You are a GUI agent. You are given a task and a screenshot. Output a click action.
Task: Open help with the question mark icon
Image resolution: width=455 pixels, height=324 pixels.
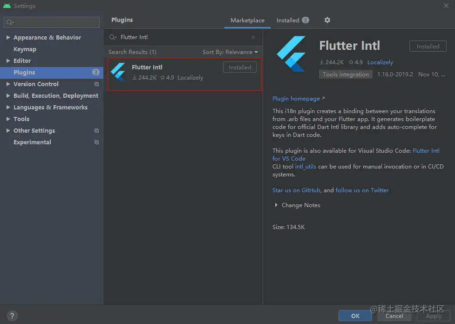click(12, 316)
